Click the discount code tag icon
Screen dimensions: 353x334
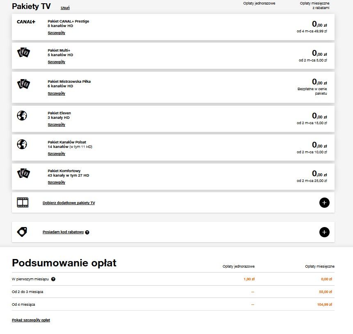pos(22,232)
